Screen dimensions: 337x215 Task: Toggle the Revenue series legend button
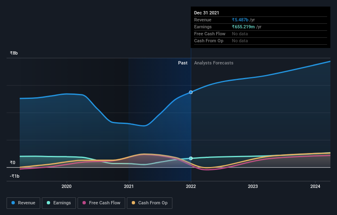coord(23,203)
